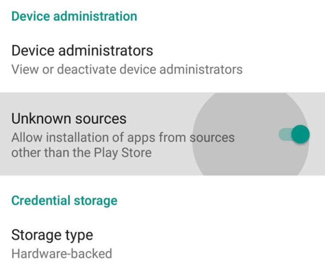Click the "Unknown sources" title text
Viewport: 325px width, 270px height.
[x=68, y=118]
